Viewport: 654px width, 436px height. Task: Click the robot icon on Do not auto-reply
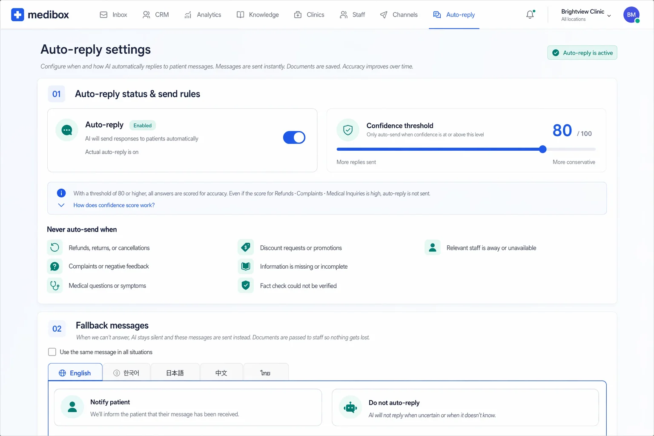tap(350, 407)
